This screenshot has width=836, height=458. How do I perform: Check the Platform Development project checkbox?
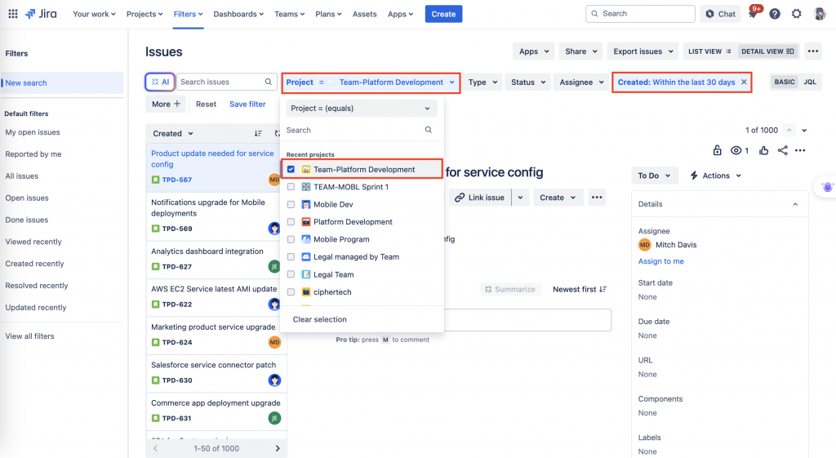291,222
